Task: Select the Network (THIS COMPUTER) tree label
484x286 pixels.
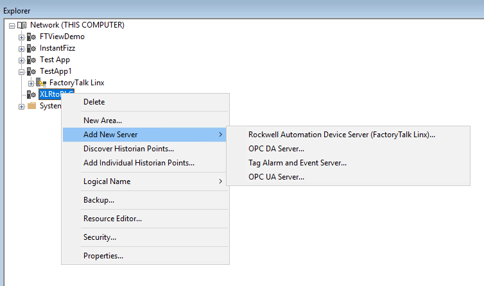Action: (77, 25)
